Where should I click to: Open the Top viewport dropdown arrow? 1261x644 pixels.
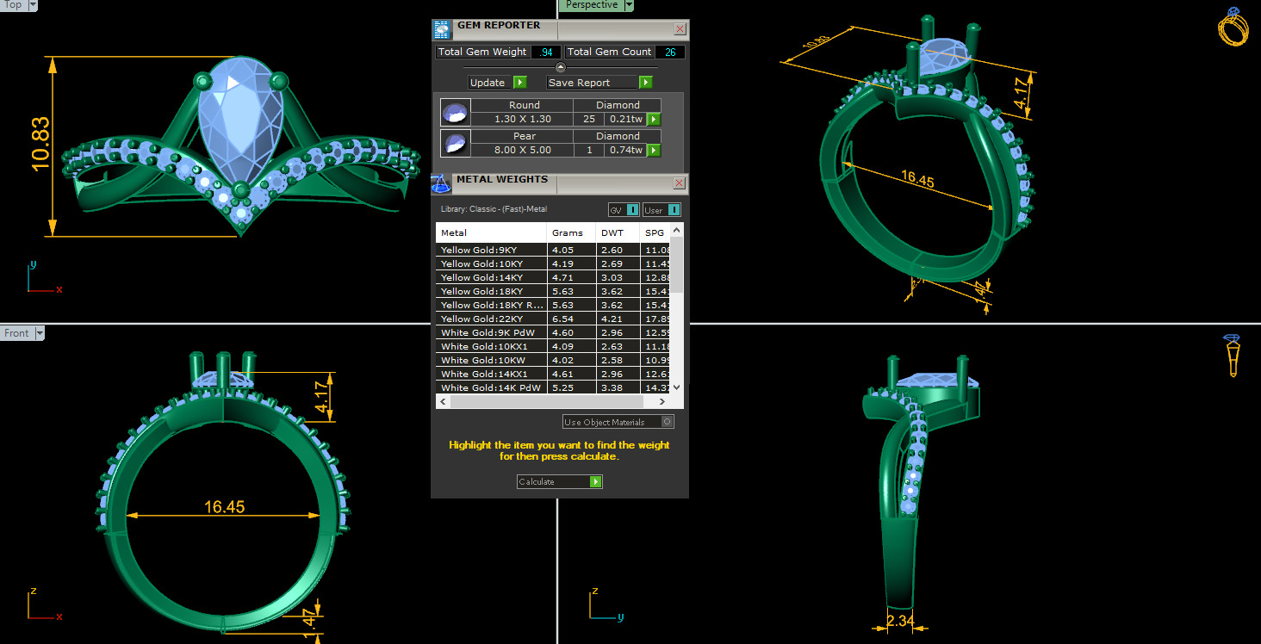click(33, 5)
